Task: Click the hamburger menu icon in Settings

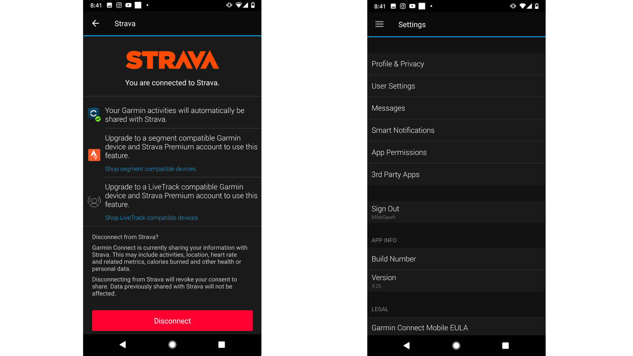Action: coord(379,24)
